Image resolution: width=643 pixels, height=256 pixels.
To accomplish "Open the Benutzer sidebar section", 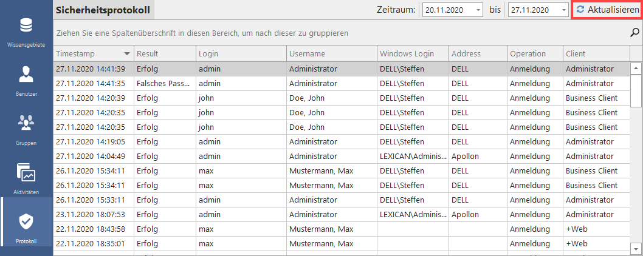I will click(x=26, y=81).
